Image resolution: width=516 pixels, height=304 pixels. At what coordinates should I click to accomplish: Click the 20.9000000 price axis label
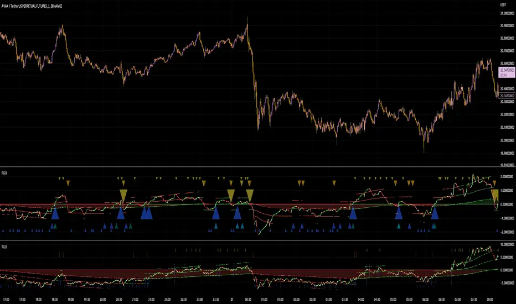[507, 25]
